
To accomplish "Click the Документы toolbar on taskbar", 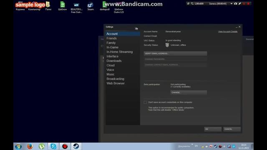I will [184, 146].
